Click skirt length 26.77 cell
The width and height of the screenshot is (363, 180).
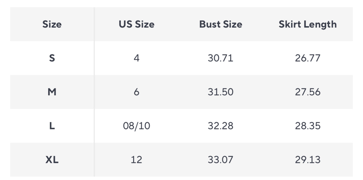coord(307,58)
